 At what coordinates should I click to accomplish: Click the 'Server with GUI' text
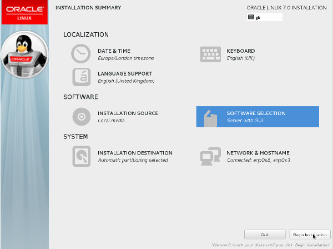(x=245, y=121)
